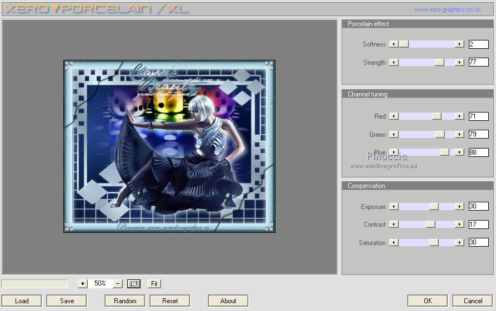This screenshot has height=311, width=496.
Task: Increase Red channel with right arrow
Action: click(459, 116)
